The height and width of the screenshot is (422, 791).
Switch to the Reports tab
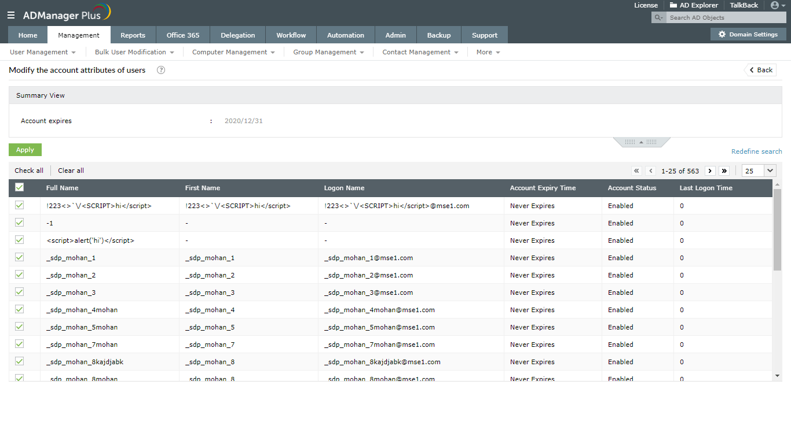click(x=133, y=35)
